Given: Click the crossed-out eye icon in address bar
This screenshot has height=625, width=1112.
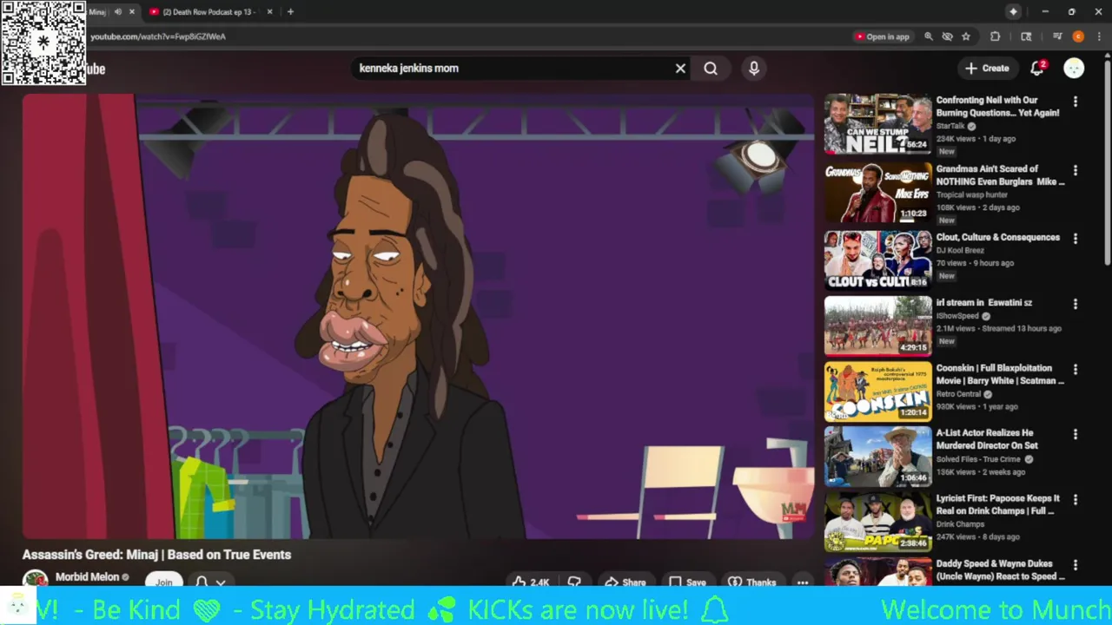Looking at the screenshot, I should pos(947,36).
